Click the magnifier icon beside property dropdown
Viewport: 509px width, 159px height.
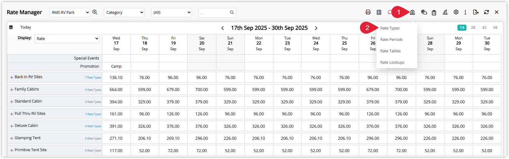pyautogui.click(x=95, y=12)
